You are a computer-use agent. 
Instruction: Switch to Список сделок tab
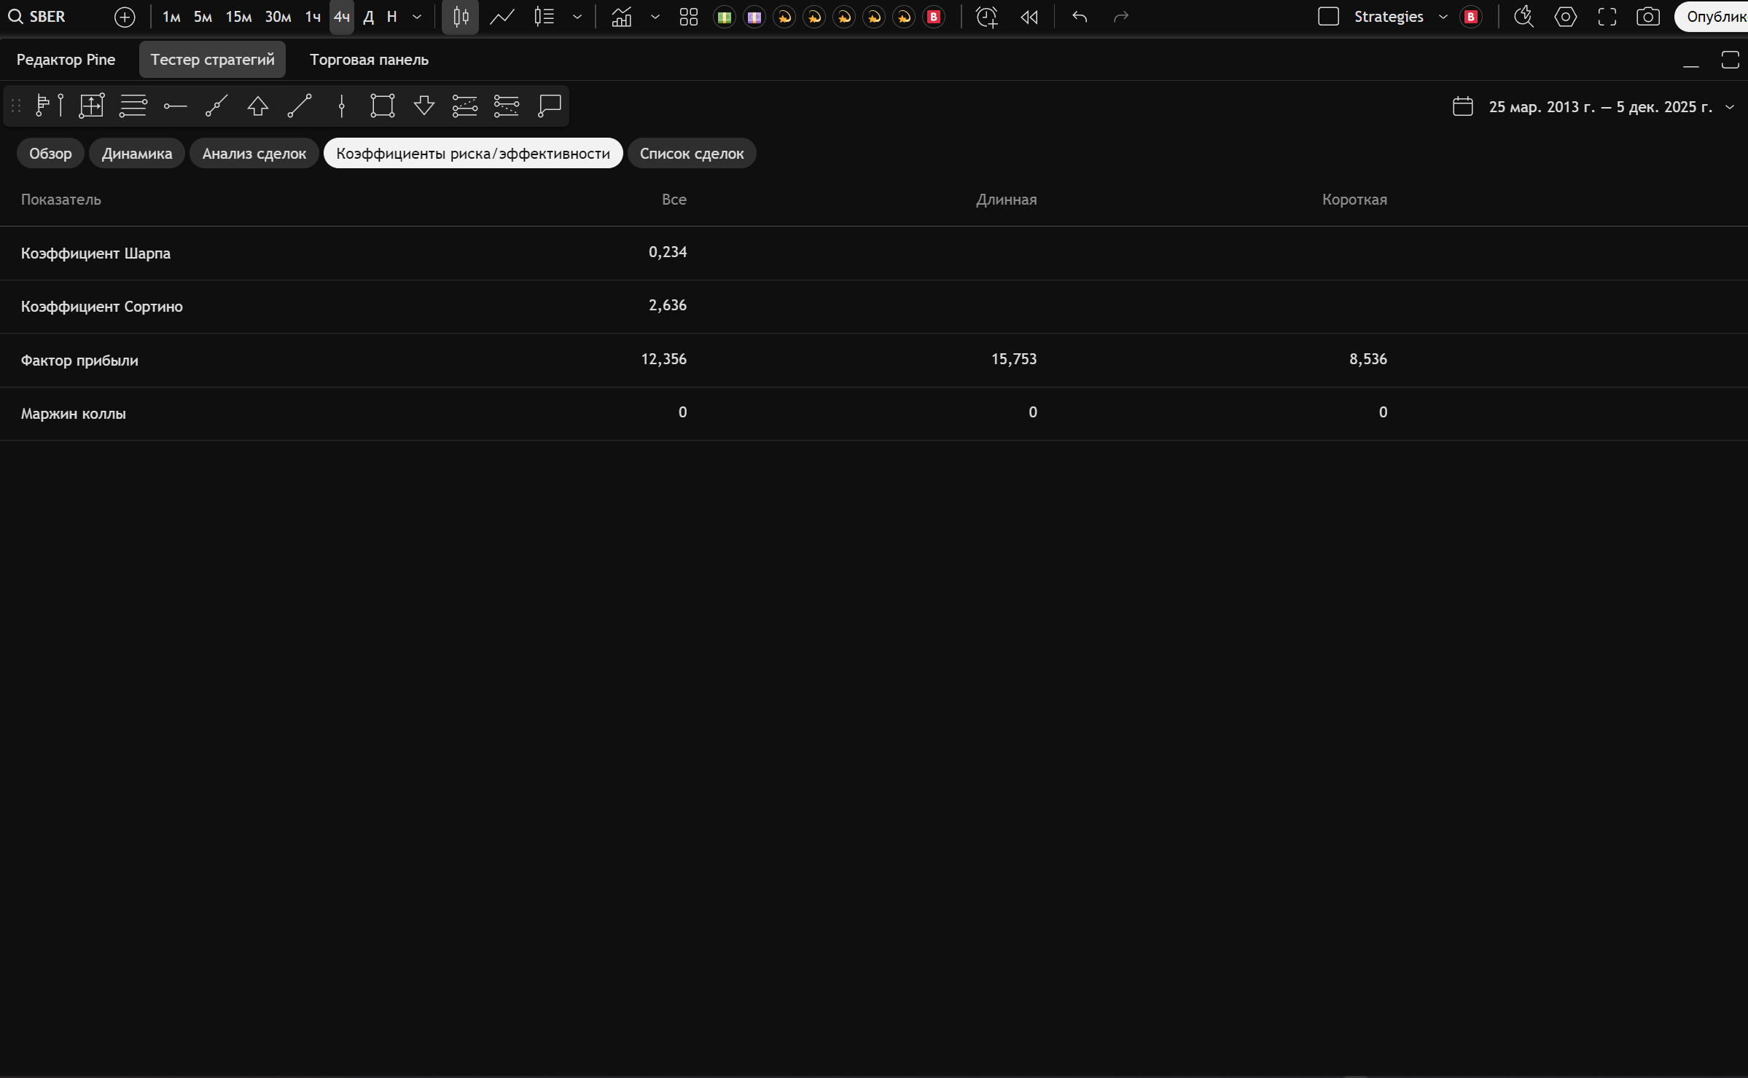(691, 154)
